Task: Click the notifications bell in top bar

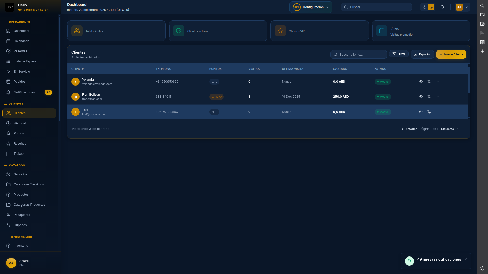Action: tap(442, 7)
